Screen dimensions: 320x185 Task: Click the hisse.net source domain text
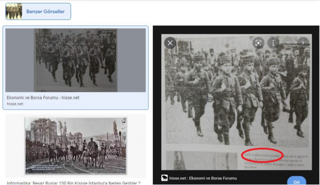pos(15,104)
